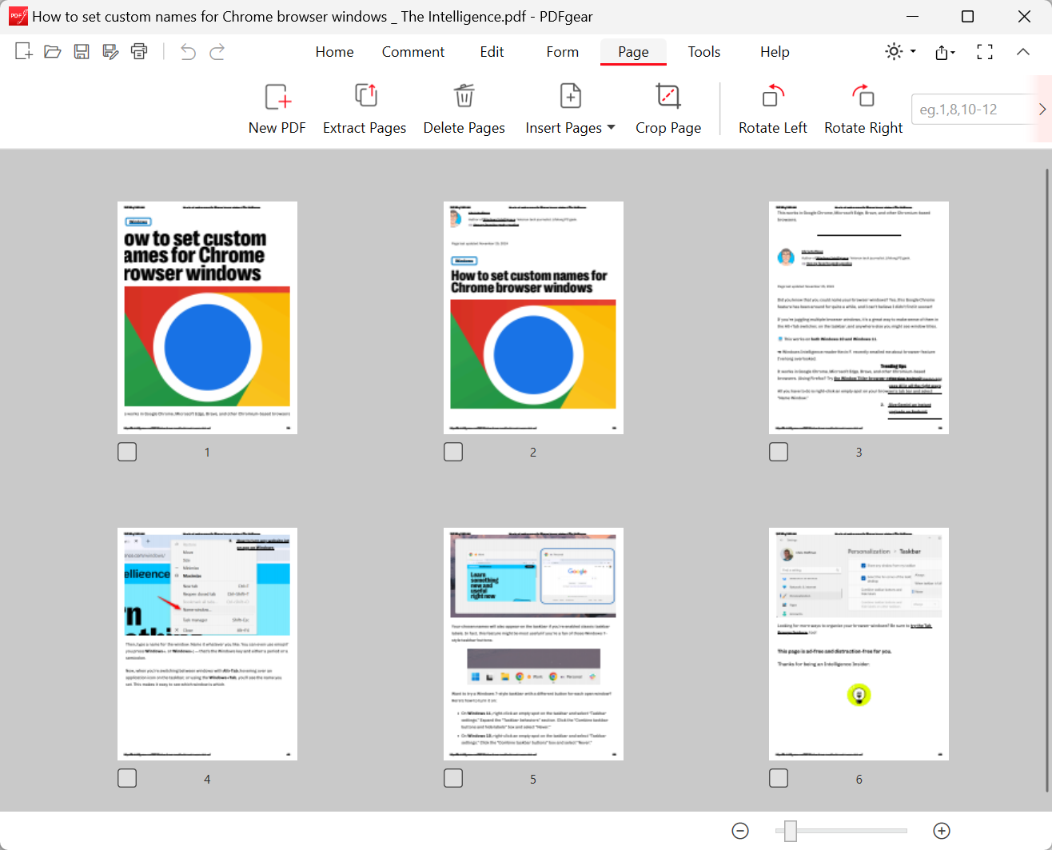Select the page 5 thumbnail
This screenshot has width=1052, height=850.
[533, 644]
